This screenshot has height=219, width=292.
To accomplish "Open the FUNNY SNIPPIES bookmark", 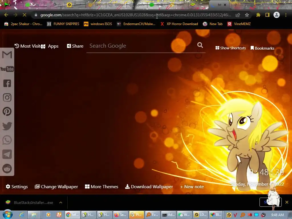I will click(x=63, y=24).
